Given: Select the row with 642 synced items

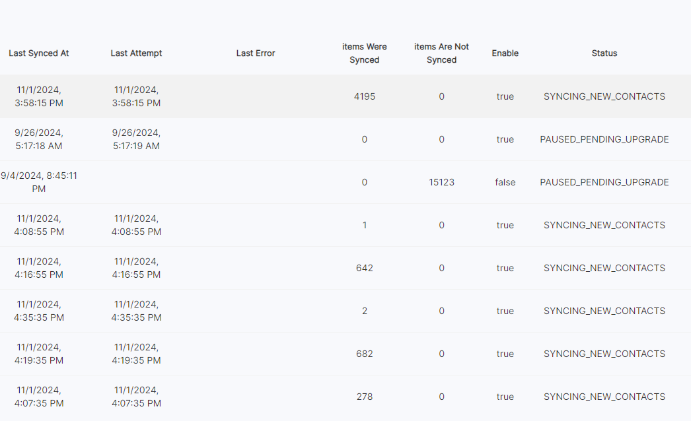Looking at the screenshot, I should coord(365,268).
